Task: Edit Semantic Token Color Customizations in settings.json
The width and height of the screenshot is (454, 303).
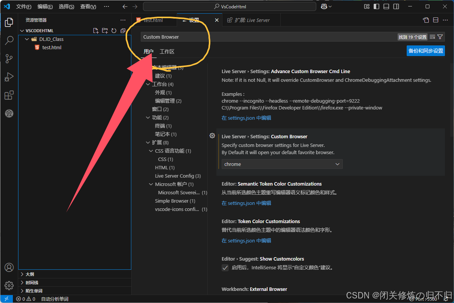Action: 246,203
